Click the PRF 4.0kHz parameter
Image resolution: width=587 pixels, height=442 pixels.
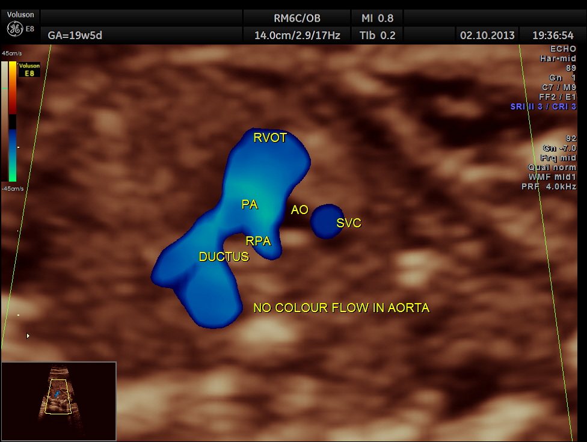pyautogui.click(x=549, y=186)
